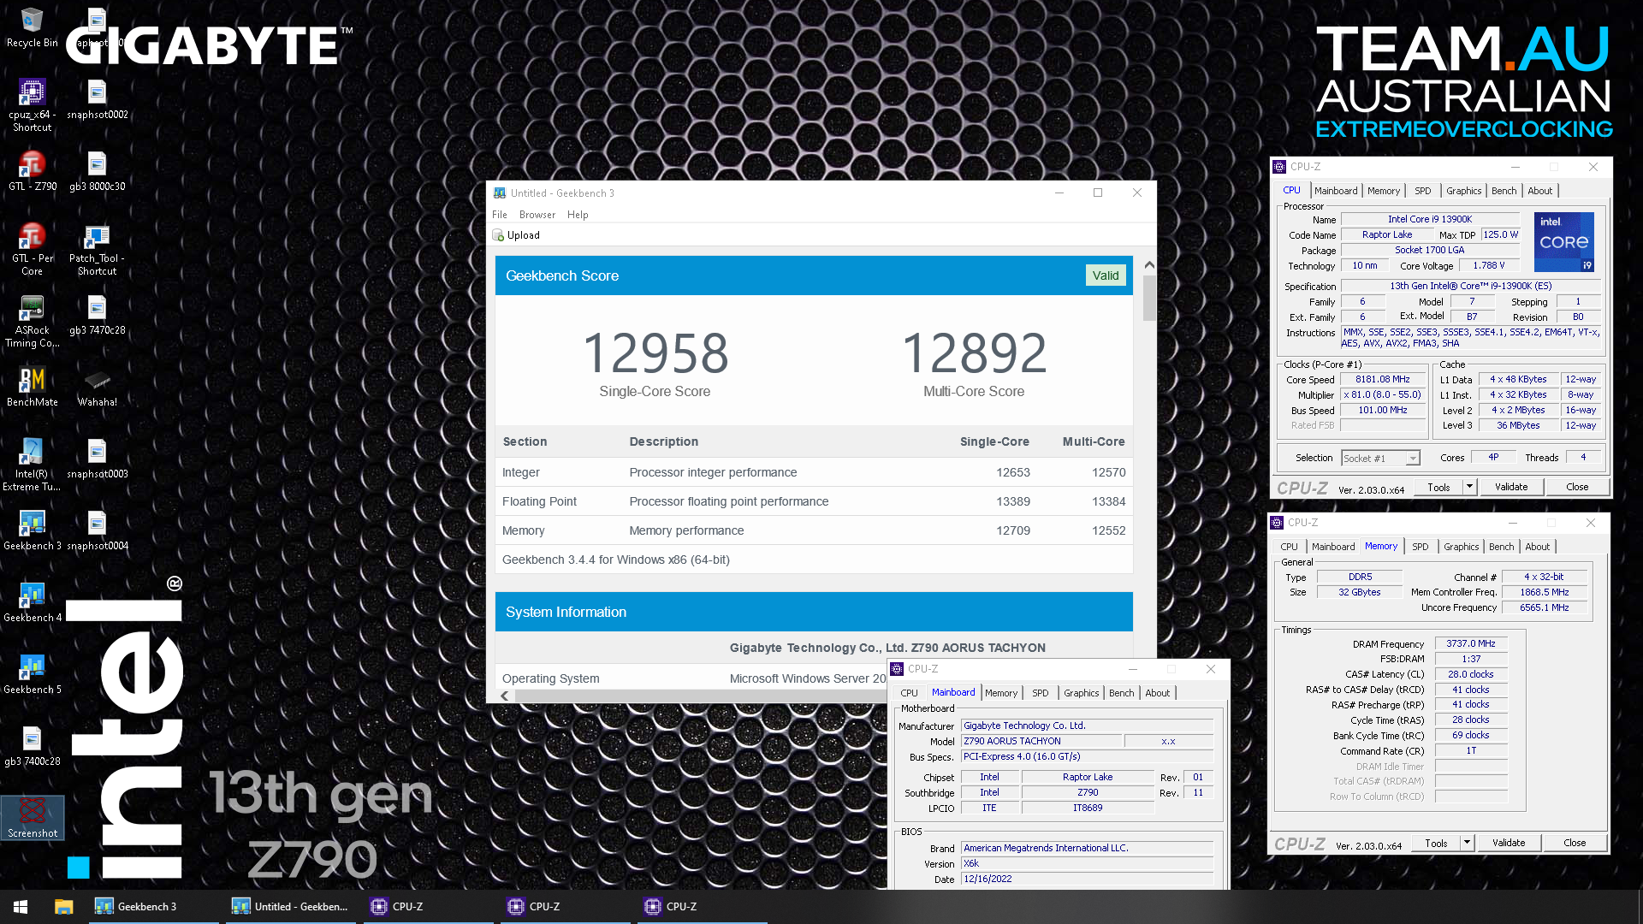Screen dimensions: 1643x924
Task: Open the snaphsot0003 file icon
Action: coord(97,459)
